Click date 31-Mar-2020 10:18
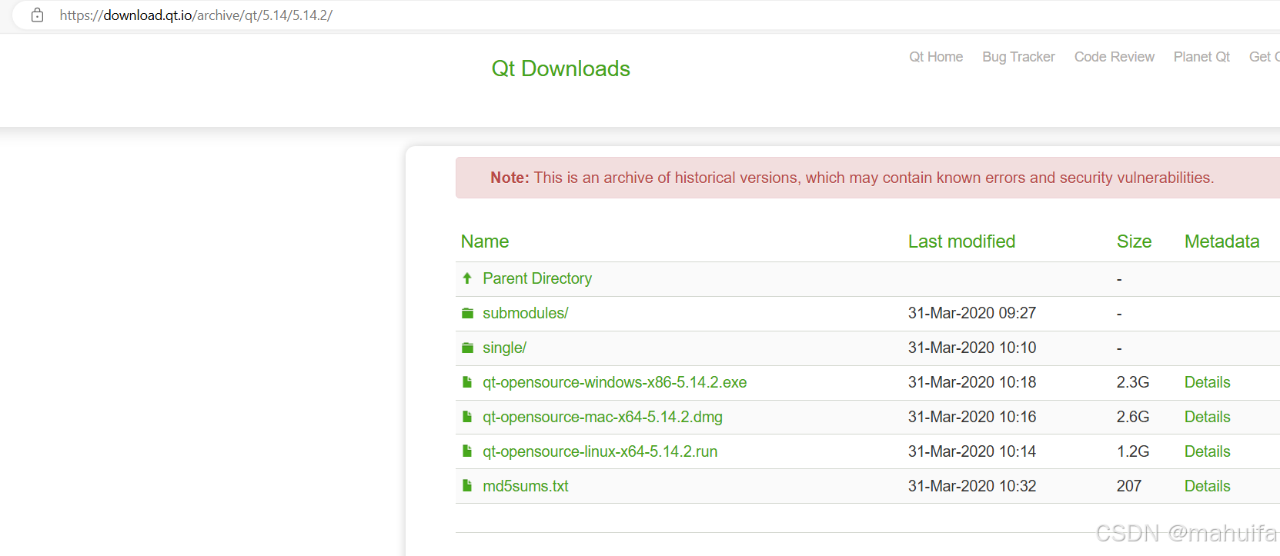 point(972,382)
